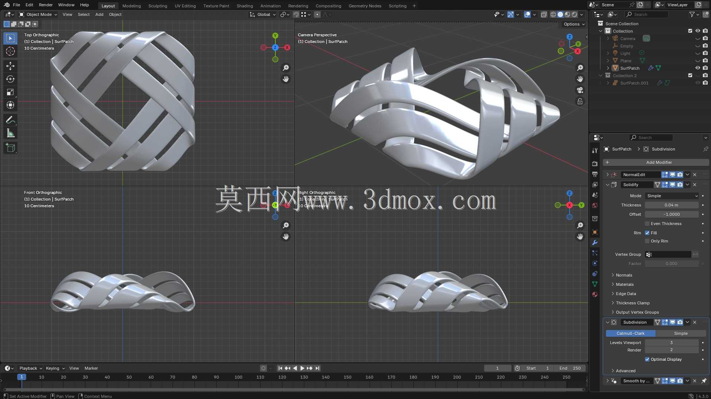Open the Render menu
This screenshot has height=399, width=711.
click(46, 5)
